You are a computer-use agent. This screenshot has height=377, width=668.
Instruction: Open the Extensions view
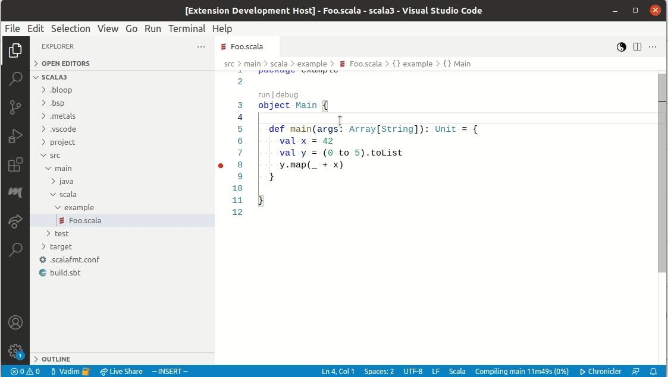(x=15, y=164)
